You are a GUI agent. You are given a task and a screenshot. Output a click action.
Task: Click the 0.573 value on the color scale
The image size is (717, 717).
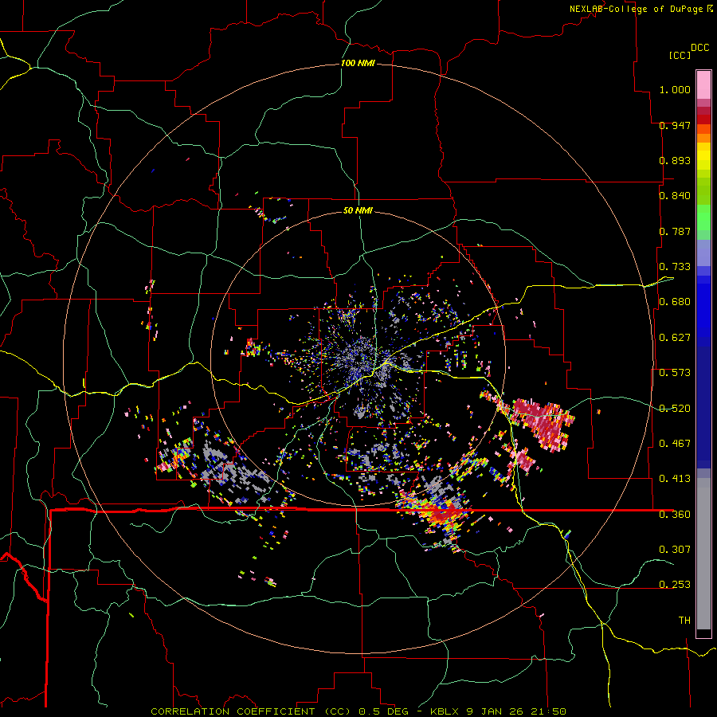[x=675, y=373]
